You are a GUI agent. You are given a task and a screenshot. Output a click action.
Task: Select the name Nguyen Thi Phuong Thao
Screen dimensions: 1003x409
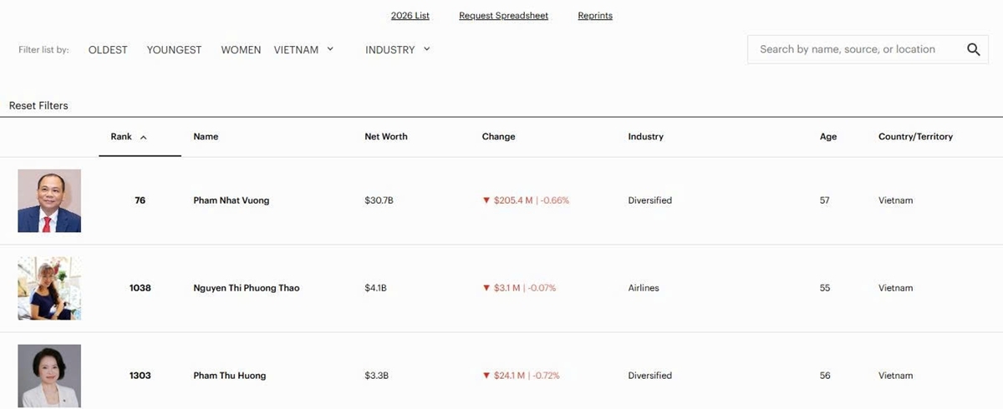[246, 288]
